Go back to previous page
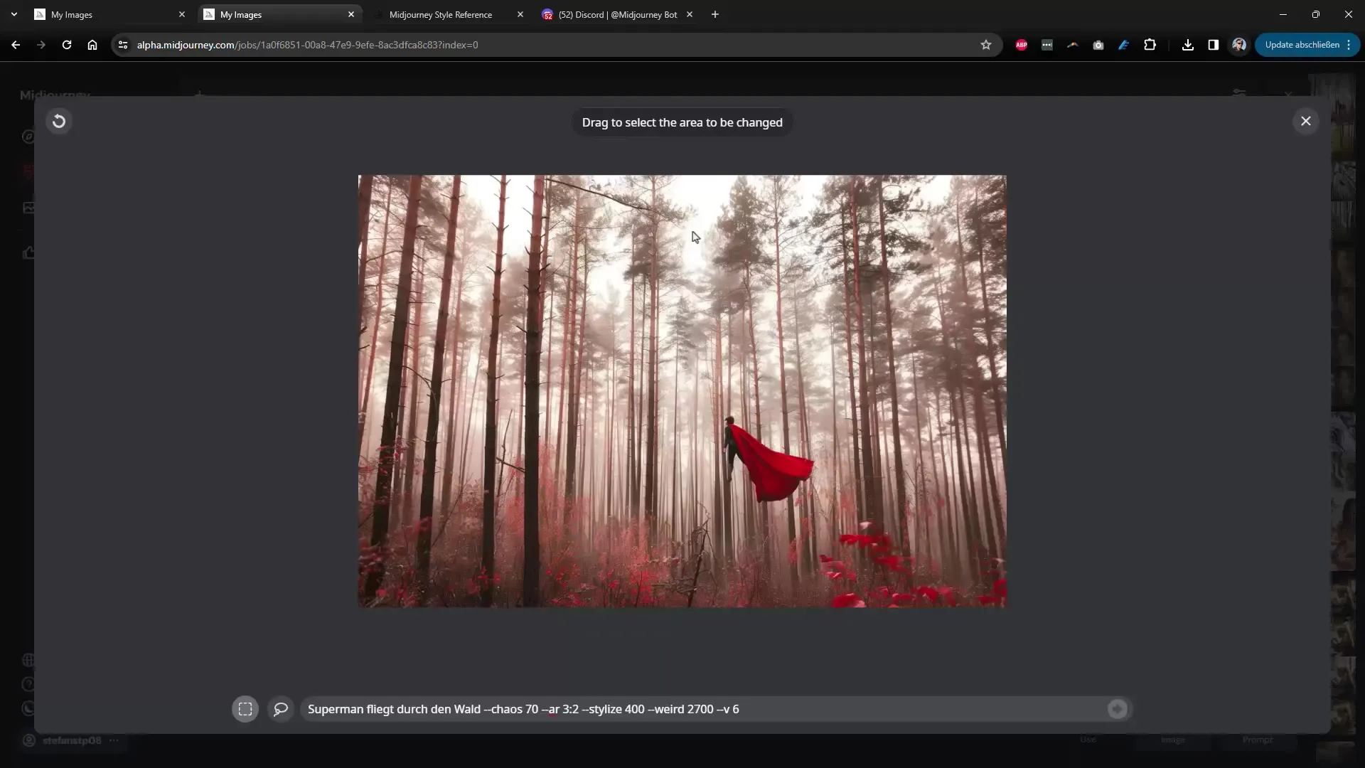Image resolution: width=1365 pixels, height=768 pixels. [16, 45]
